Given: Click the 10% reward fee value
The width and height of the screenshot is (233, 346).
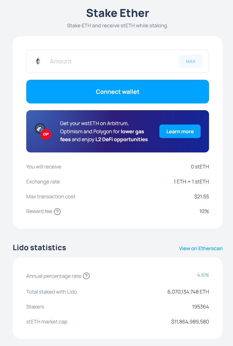Looking at the screenshot, I should (204, 211).
